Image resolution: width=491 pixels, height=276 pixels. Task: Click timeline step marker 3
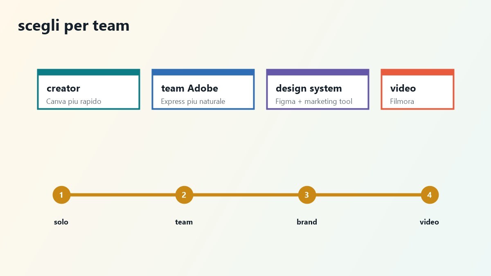click(307, 195)
